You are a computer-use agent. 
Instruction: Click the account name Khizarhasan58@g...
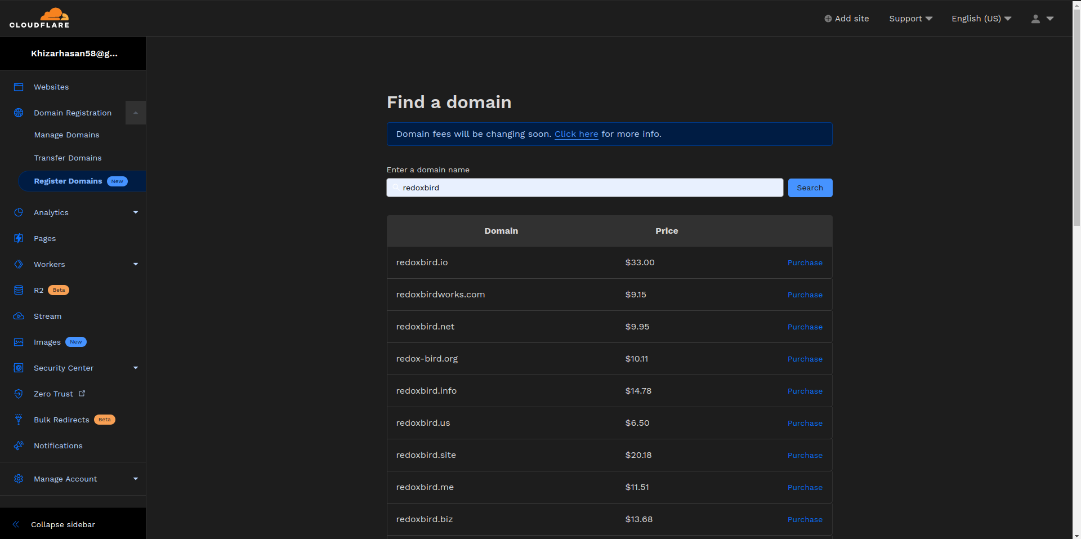(74, 54)
